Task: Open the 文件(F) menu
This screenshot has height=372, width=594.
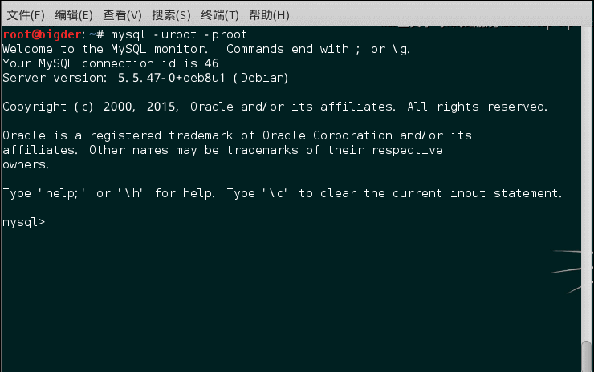Action: click(26, 15)
